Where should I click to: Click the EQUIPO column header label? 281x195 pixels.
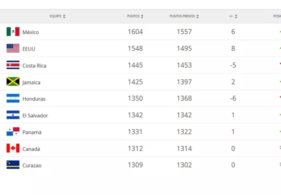pos(55,16)
